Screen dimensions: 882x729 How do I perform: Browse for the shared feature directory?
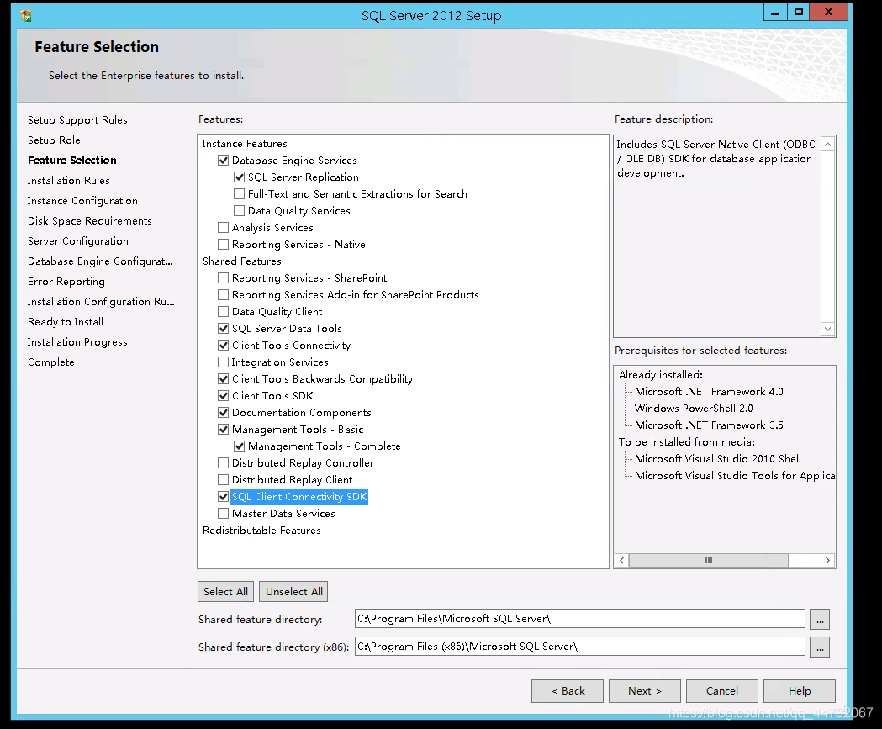pyautogui.click(x=820, y=620)
